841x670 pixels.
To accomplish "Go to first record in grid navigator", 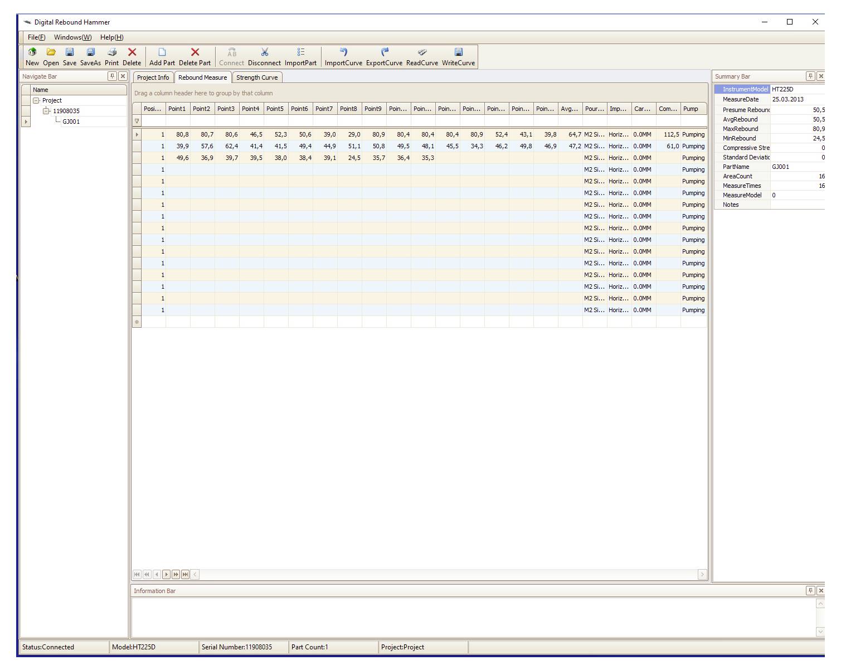I will (x=137, y=574).
